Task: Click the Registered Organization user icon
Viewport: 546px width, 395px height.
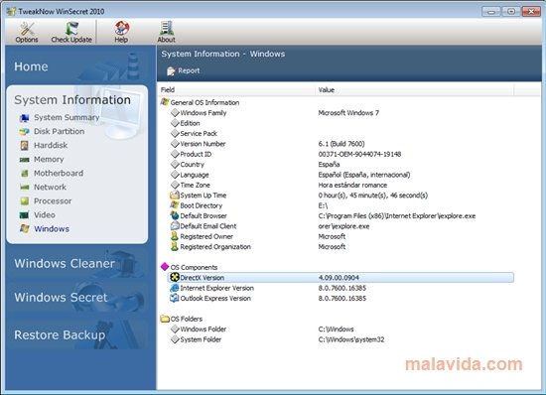Action: (175, 246)
